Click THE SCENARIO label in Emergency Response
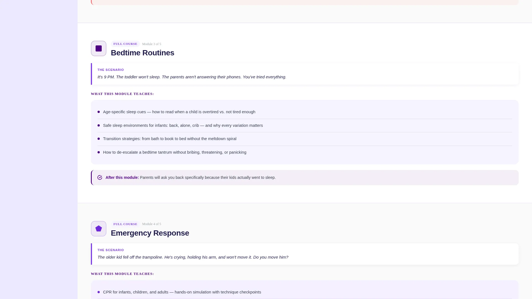 point(111,250)
